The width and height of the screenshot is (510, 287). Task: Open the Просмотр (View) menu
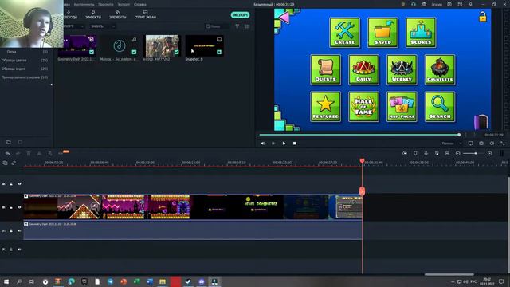coord(106,5)
